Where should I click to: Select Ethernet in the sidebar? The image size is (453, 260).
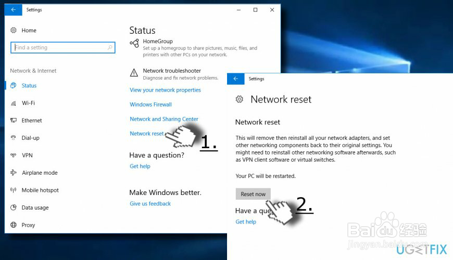(32, 120)
